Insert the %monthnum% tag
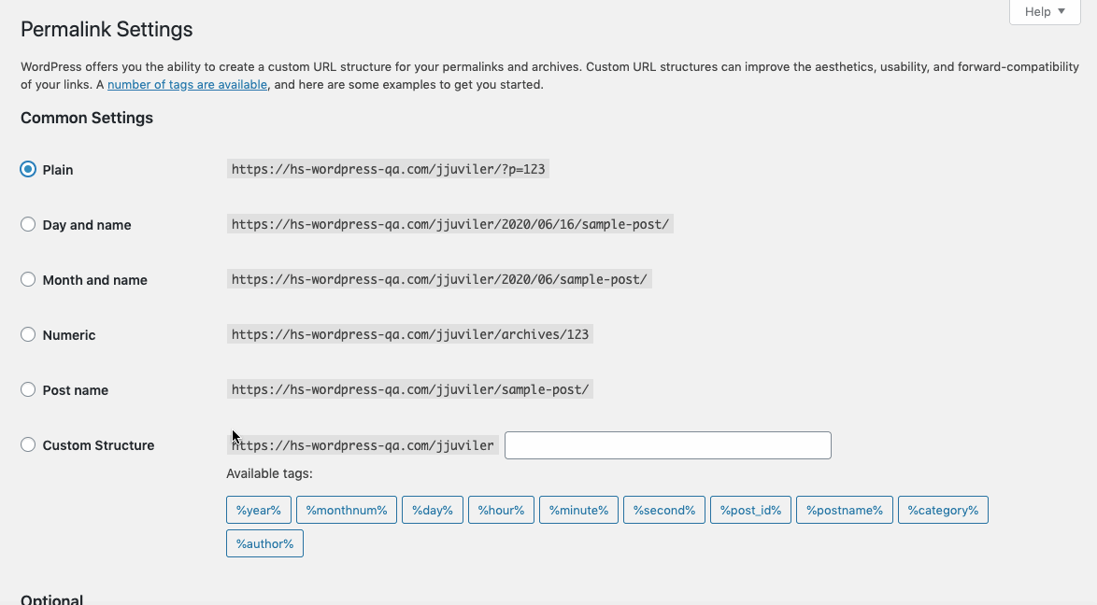This screenshot has height=605, width=1097. click(x=346, y=510)
